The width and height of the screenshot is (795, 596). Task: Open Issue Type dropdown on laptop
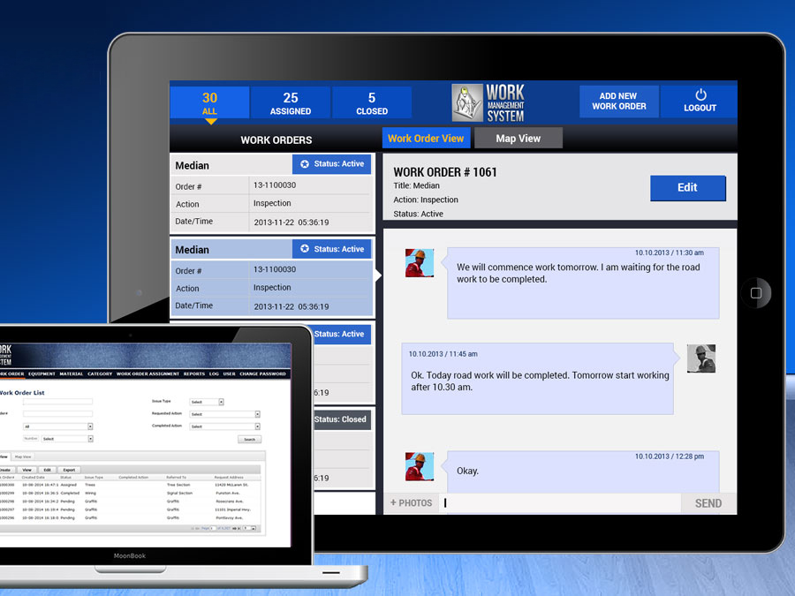[207, 402]
